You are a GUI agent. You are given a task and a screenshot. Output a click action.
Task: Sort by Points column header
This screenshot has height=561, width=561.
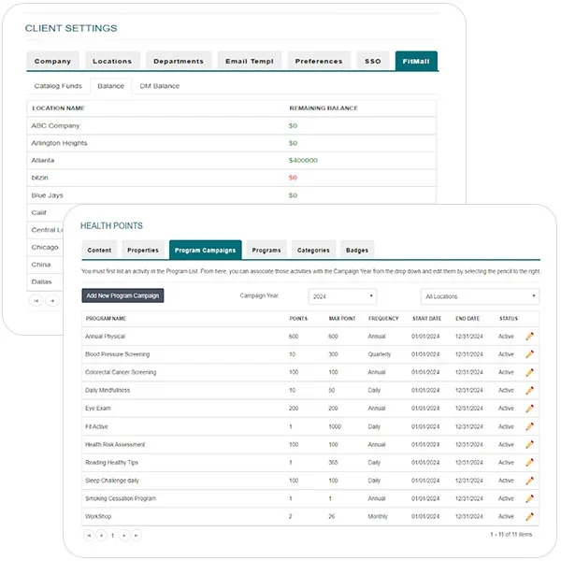(298, 319)
